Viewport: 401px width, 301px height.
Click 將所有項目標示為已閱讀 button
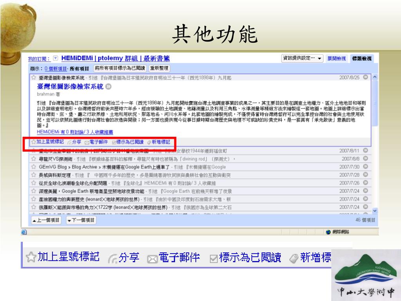(120, 68)
